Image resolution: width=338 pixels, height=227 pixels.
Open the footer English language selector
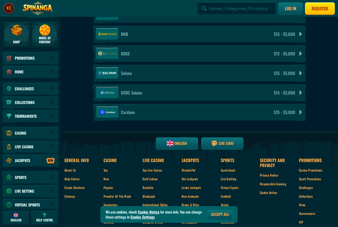(x=177, y=143)
